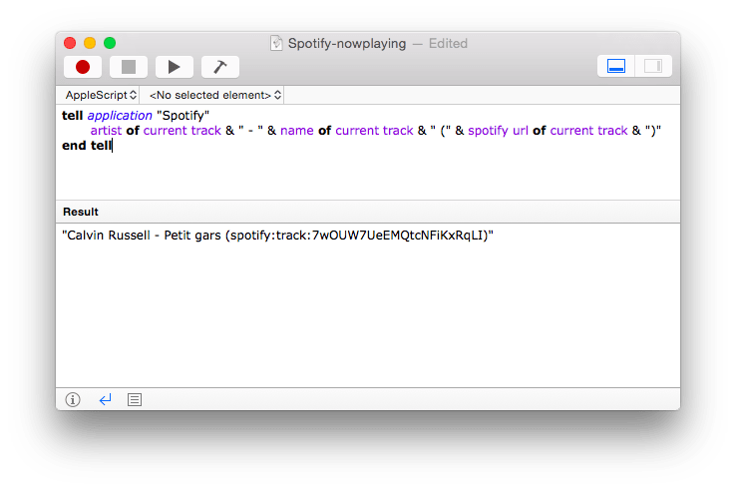The image size is (736, 490).
Task: Compile the script with hammer icon
Action: pyautogui.click(x=220, y=67)
